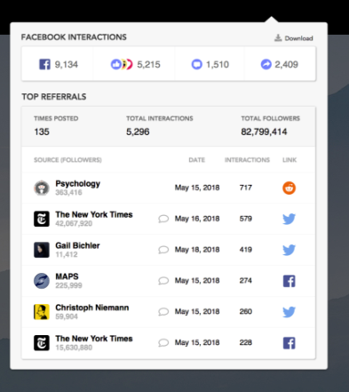349x392 pixels.
Task: Click the 2,409 shares count
Action: pos(286,64)
